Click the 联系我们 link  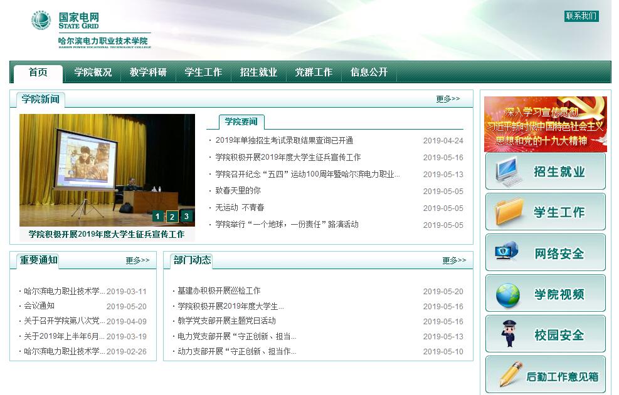pos(581,16)
